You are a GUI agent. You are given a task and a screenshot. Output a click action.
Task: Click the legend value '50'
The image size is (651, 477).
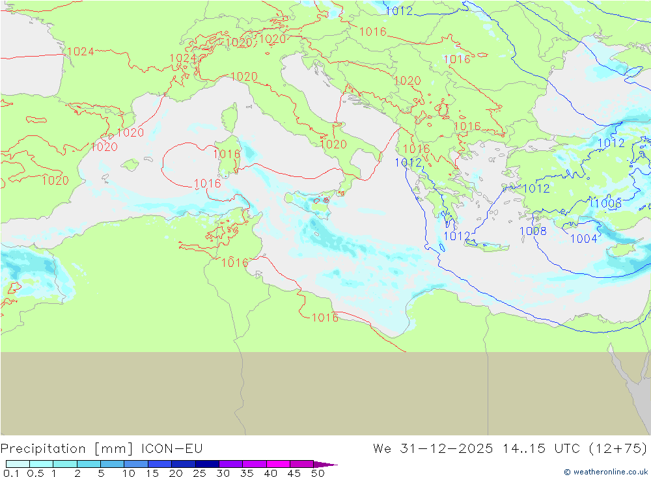click(x=318, y=473)
